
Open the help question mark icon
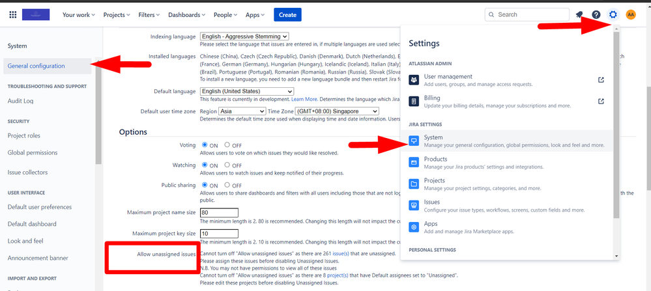[596, 14]
